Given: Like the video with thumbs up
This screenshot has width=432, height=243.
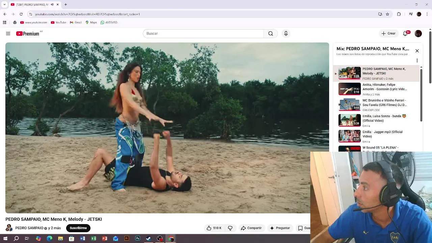Looking at the screenshot, I should point(214,228).
